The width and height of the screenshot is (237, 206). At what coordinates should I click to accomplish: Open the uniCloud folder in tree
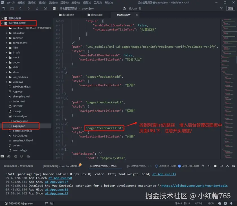(x=30, y=28)
